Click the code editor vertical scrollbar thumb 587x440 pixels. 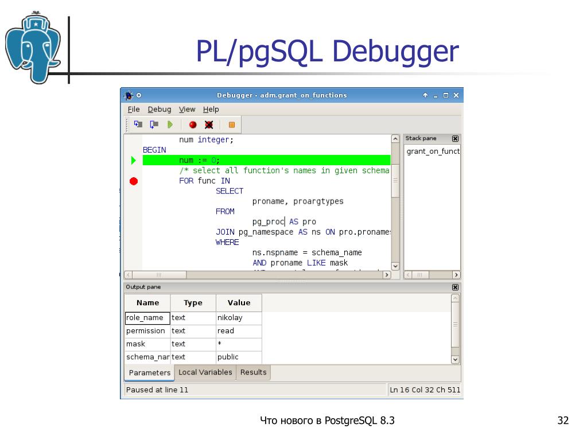tap(395, 180)
